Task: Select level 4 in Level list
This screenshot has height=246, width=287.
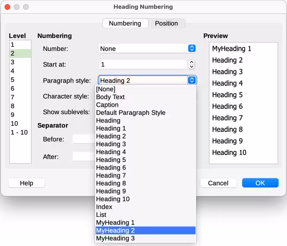Action: click(20, 71)
